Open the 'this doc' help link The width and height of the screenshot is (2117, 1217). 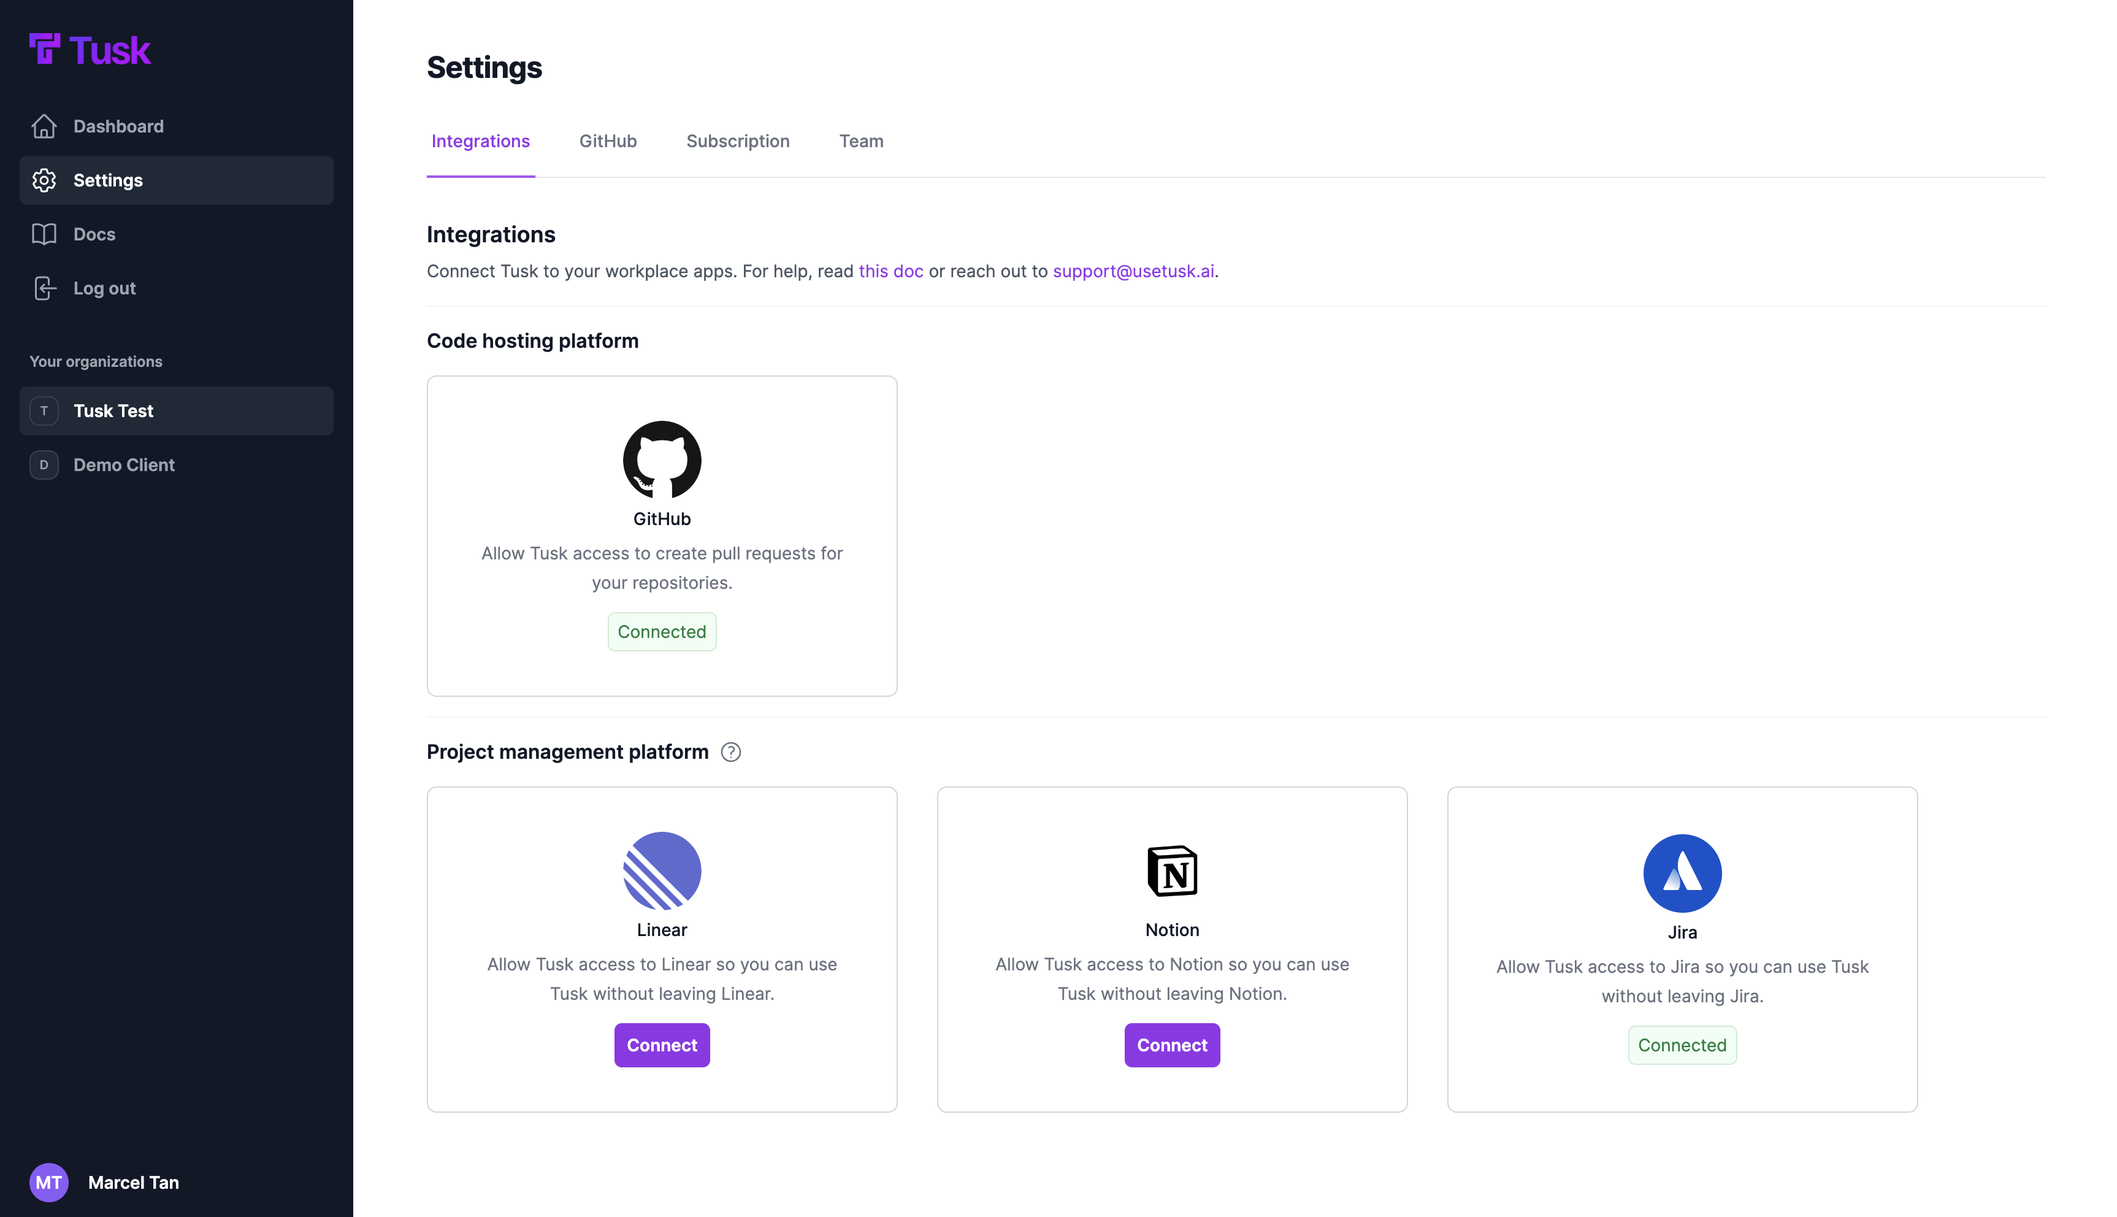tap(890, 272)
